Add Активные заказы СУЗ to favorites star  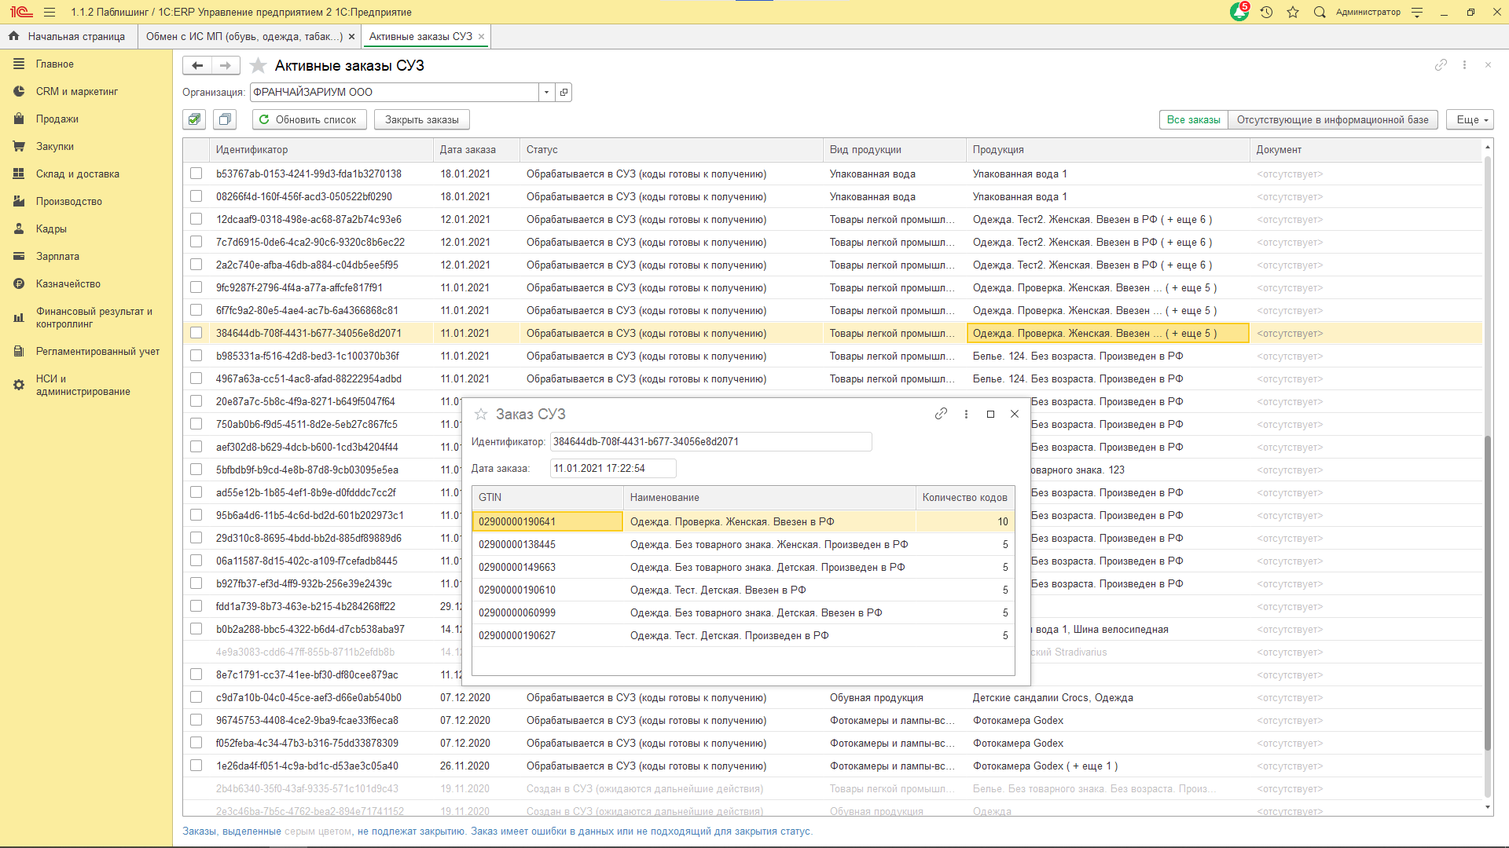pyautogui.click(x=258, y=65)
